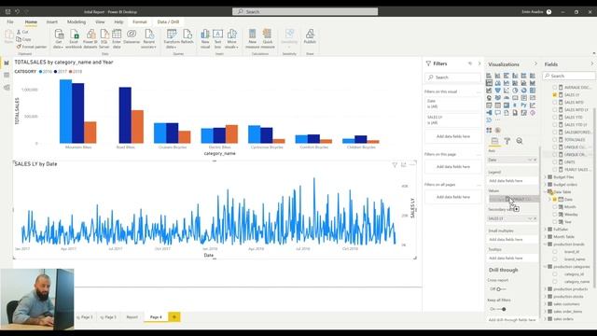The image size is (597, 336).
Task: Check the brand_name field checkbox
Action: click(x=555, y=259)
